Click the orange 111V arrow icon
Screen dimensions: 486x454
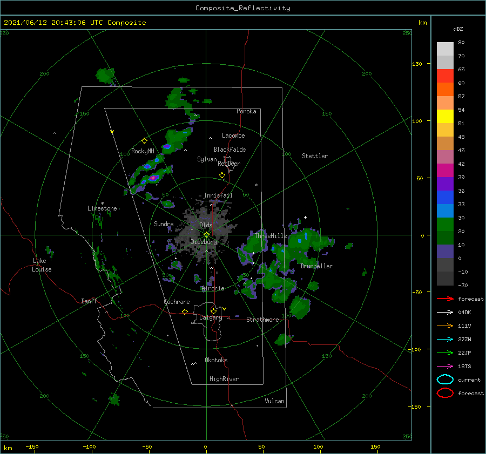445,326
